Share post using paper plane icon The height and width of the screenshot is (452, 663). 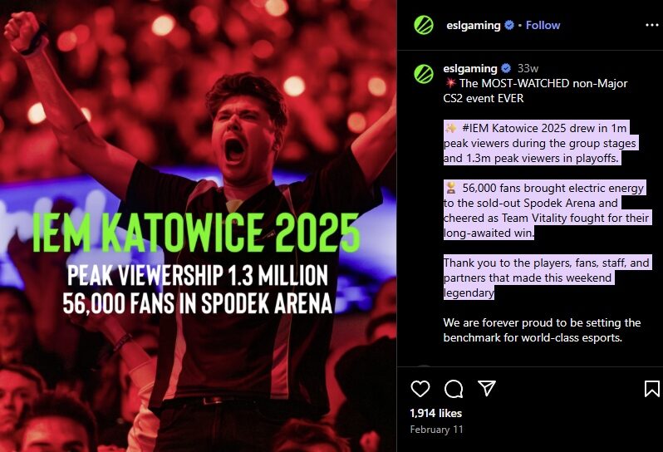coord(487,388)
